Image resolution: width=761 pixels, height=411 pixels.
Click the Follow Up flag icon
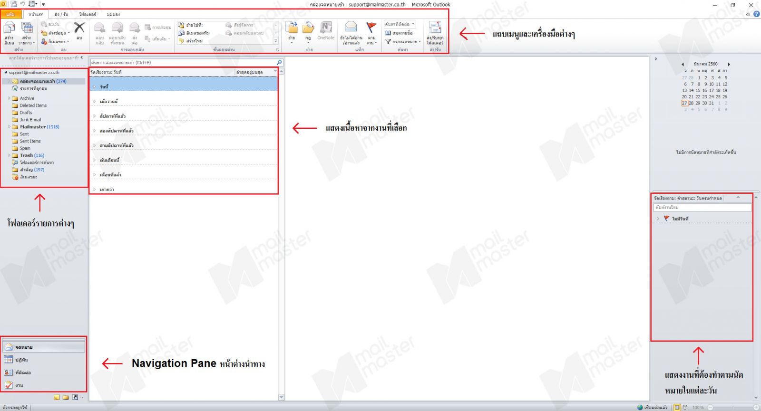click(371, 27)
